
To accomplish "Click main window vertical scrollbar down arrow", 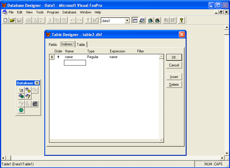I will (x=227, y=153).
